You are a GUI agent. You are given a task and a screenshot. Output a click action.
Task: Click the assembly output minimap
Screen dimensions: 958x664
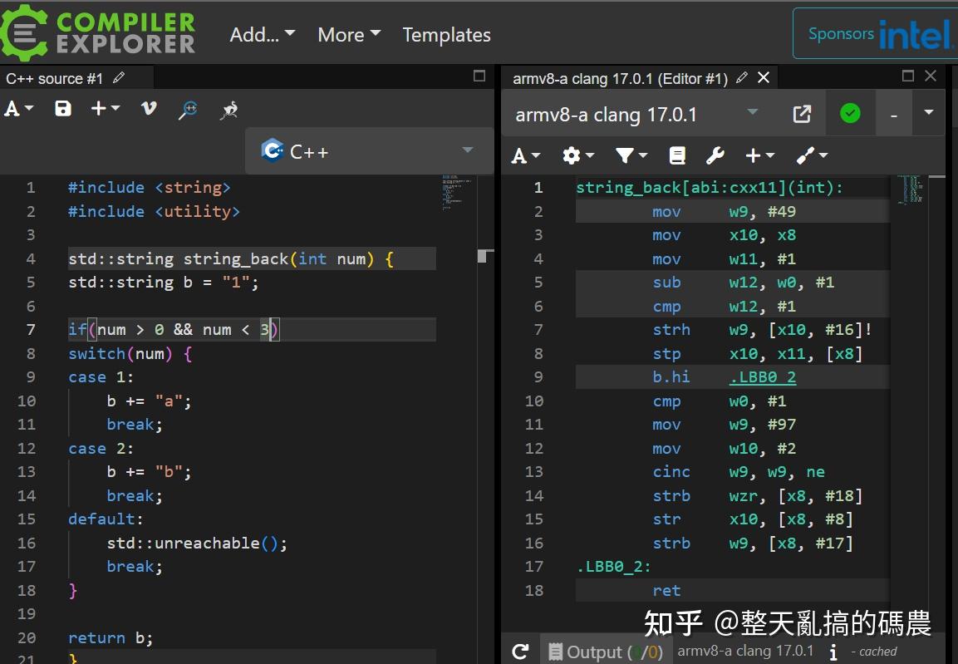911,189
